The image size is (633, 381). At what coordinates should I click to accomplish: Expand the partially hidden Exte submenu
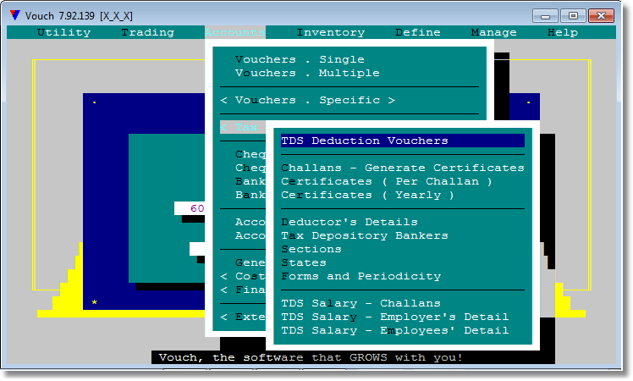pos(243,317)
